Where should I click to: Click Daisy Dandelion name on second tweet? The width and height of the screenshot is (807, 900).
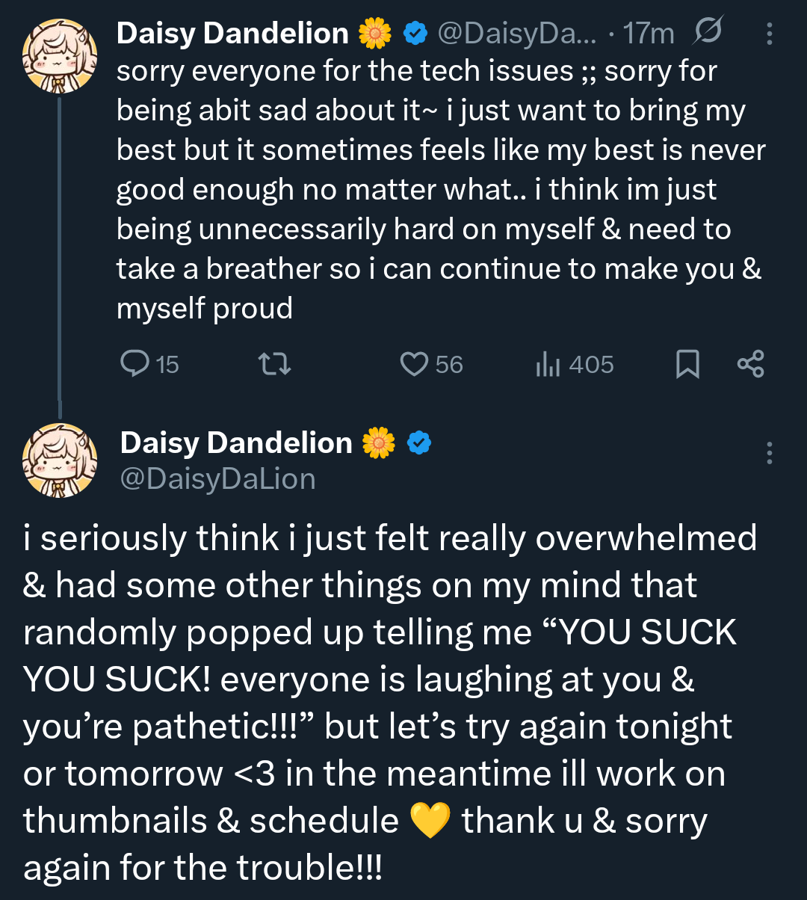[235, 443]
